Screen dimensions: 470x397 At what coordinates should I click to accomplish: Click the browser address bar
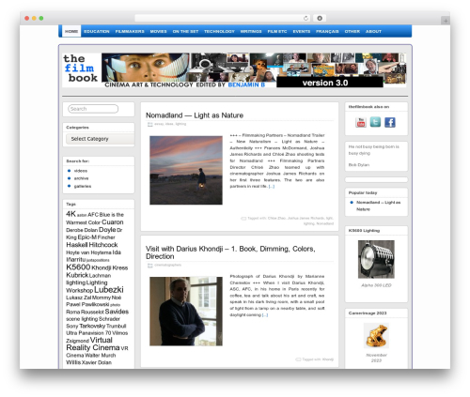(223, 18)
